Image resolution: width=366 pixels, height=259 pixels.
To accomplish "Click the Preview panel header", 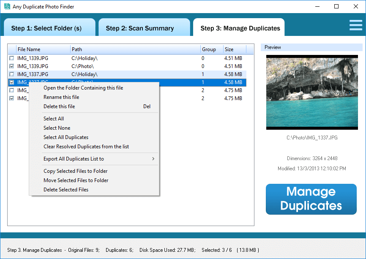I will point(311,47).
